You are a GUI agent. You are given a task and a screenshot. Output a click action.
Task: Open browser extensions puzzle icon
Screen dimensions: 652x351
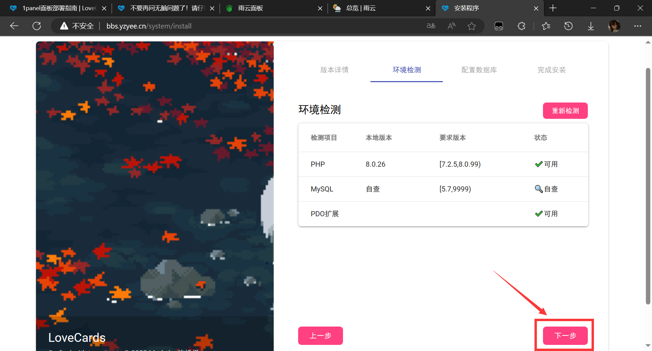pyautogui.click(x=521, y=26)
